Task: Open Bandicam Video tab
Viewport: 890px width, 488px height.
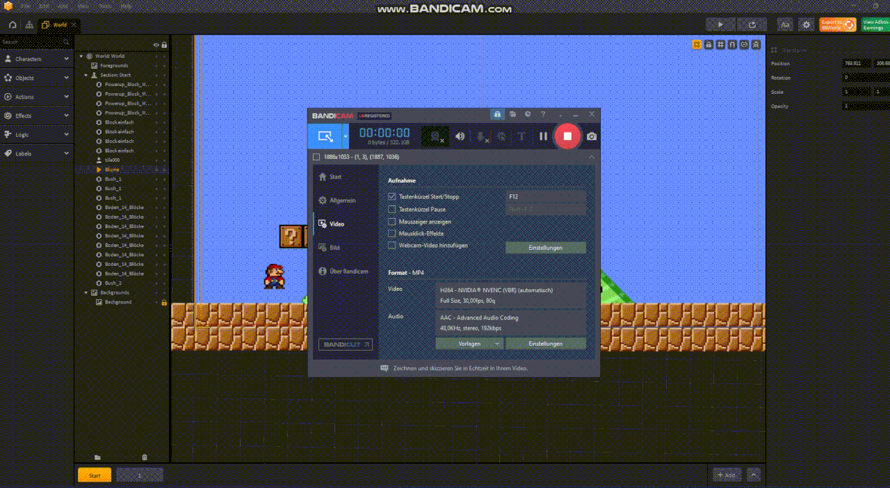Action: (x=346, y=224)
